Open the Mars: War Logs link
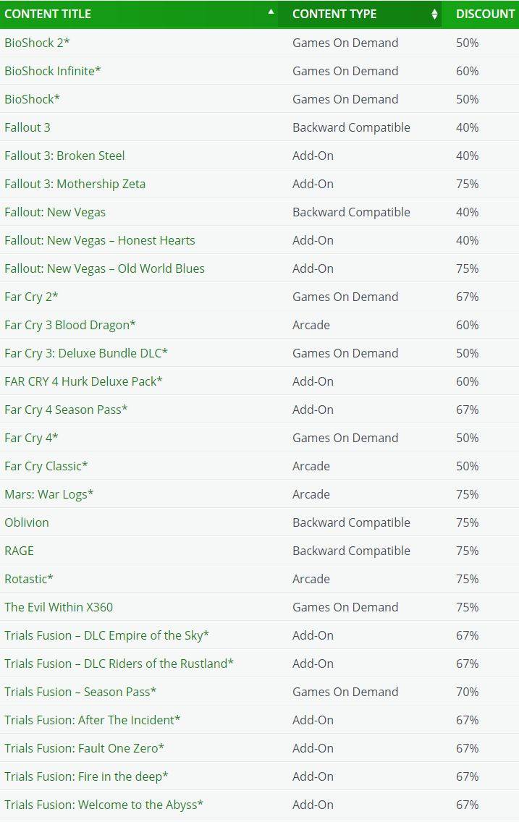 pos(48,494)
